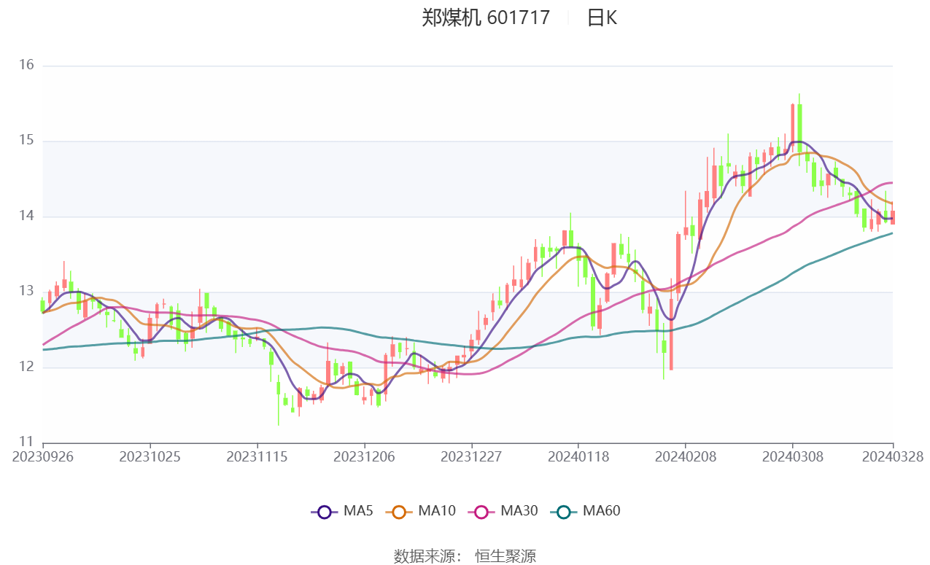
Task: Click the 20230926 date axis label
Action: pyautogui.click(x=43, y=456)
